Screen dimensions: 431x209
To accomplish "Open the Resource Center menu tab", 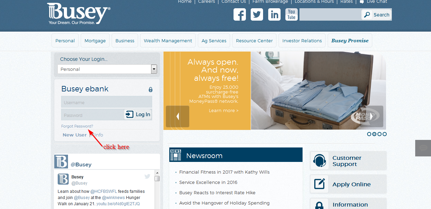I will (254, 41).
